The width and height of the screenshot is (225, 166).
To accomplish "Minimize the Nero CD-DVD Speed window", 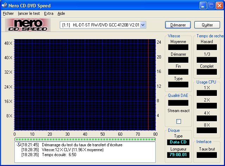I will click(203, 6).
